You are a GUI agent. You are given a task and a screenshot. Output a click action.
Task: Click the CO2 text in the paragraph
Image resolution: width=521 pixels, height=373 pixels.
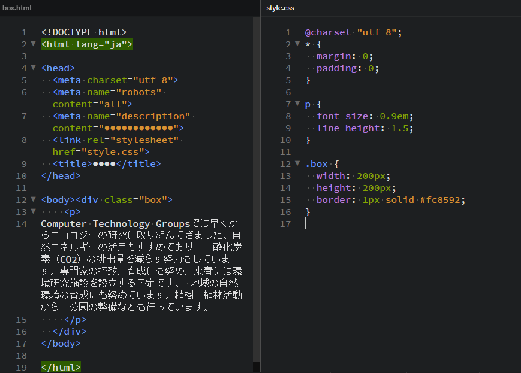coord(69,259)
